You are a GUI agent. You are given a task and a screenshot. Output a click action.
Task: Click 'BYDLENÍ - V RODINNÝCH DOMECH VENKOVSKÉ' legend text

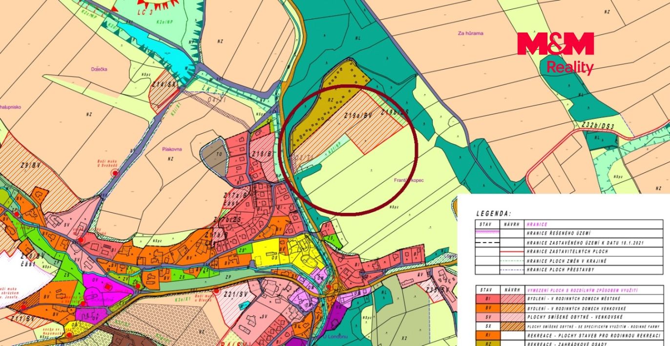pyautogui.click(x=577, y=308)
